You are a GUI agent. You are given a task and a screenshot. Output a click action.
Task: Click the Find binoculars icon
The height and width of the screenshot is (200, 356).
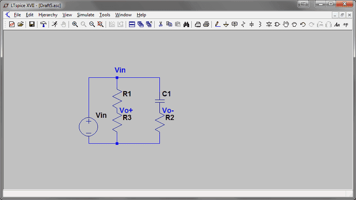[x=186, y=24]
